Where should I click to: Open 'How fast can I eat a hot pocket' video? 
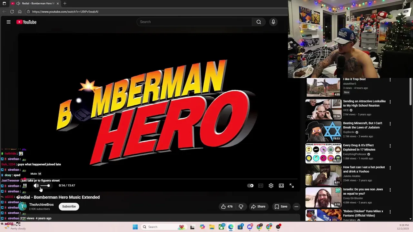364,169
